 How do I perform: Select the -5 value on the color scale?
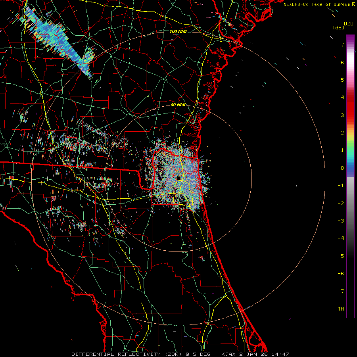341,256
